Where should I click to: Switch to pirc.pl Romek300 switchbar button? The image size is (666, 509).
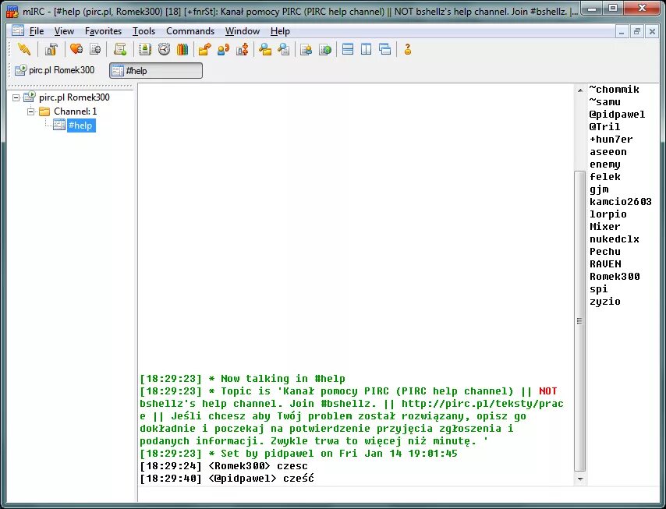coord(55,70)
